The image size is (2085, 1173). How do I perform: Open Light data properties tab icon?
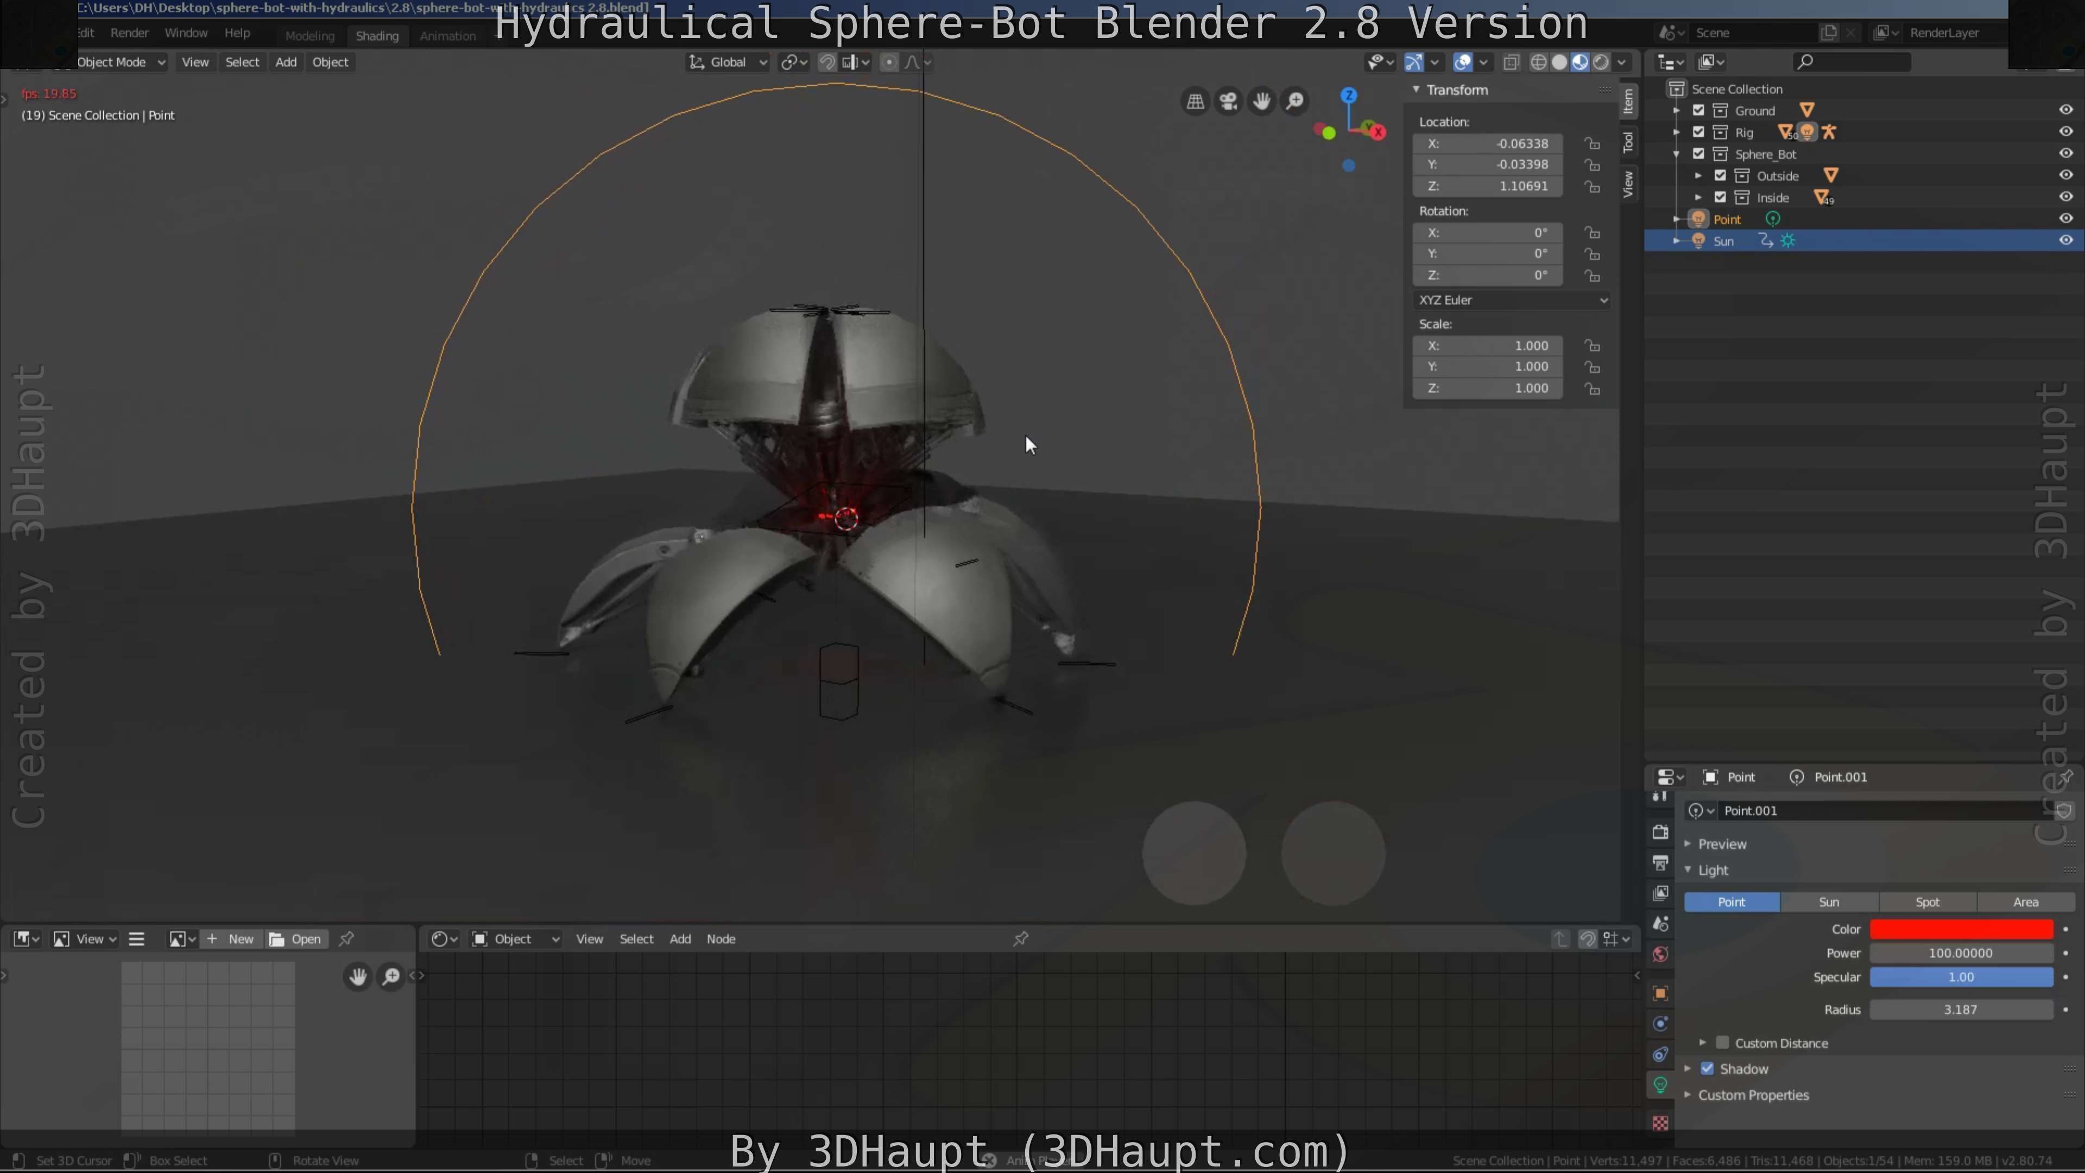pyautogui.click(x=1660, y=1085)
